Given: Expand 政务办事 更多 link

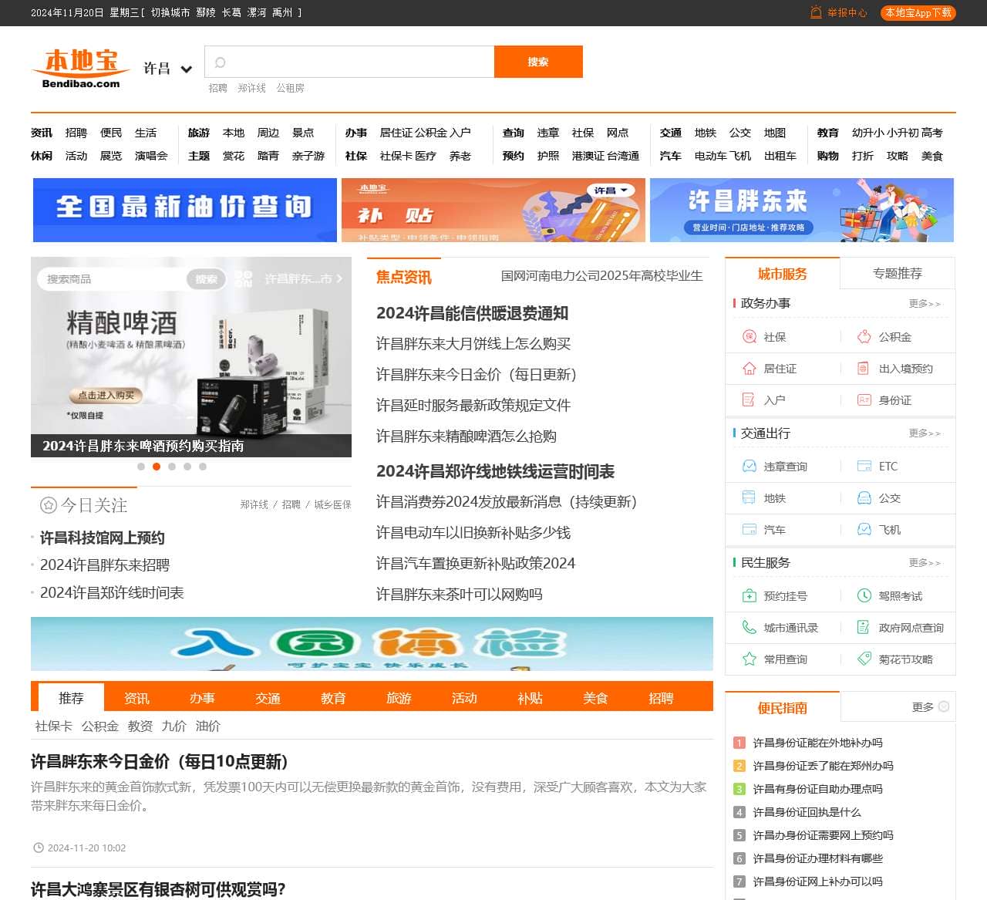Looking at the screenshot, I should pos(925,304).
